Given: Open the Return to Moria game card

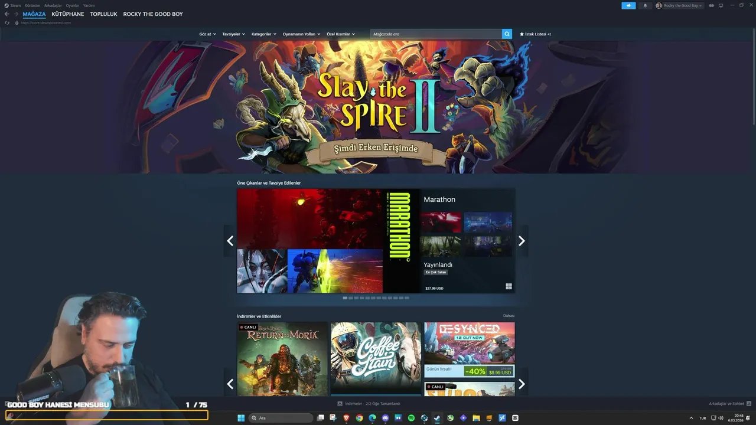Looking at the screenshot, I should pyautogui.click(x=282, y=359).
